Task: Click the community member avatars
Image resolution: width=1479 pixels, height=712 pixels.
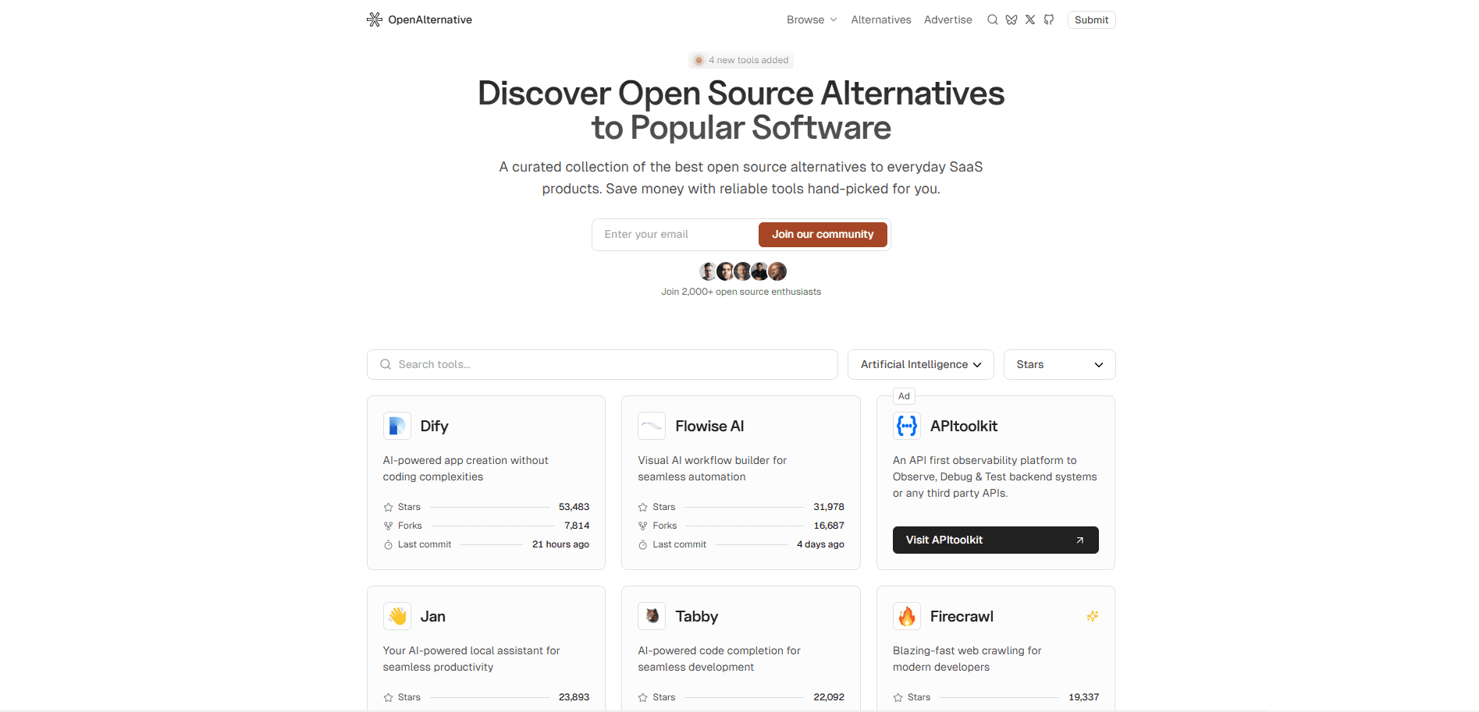Action: [742, 271]
